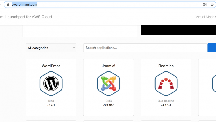216x122 pixels.
Task: Open the Joomla! title link
Action: (109, 66)
